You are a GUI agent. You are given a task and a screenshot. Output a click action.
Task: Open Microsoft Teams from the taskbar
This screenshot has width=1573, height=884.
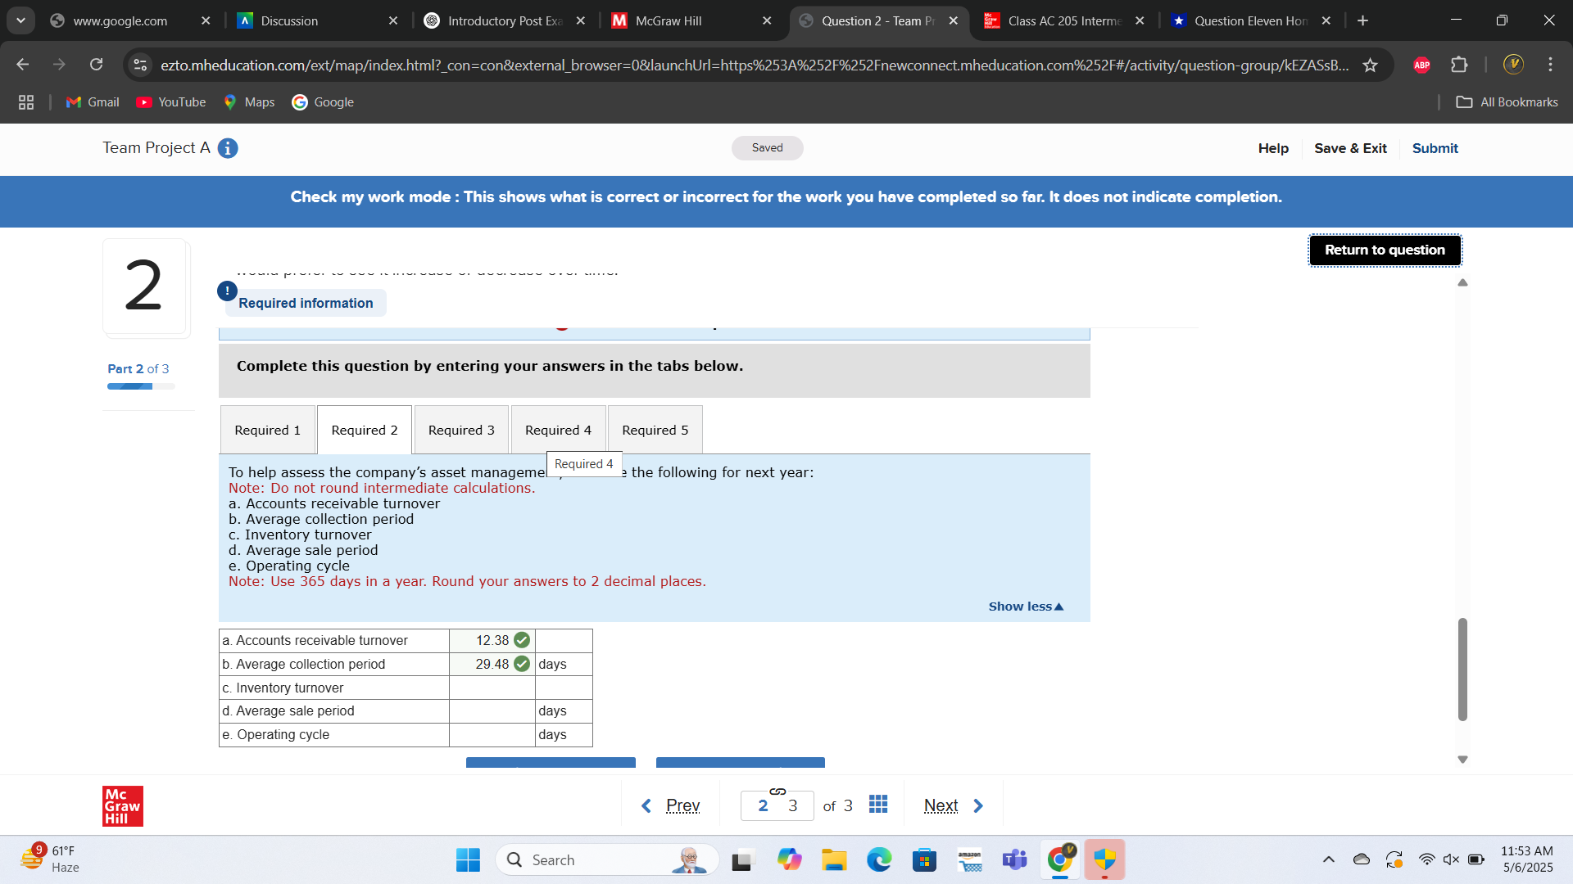coord(1014,859)
